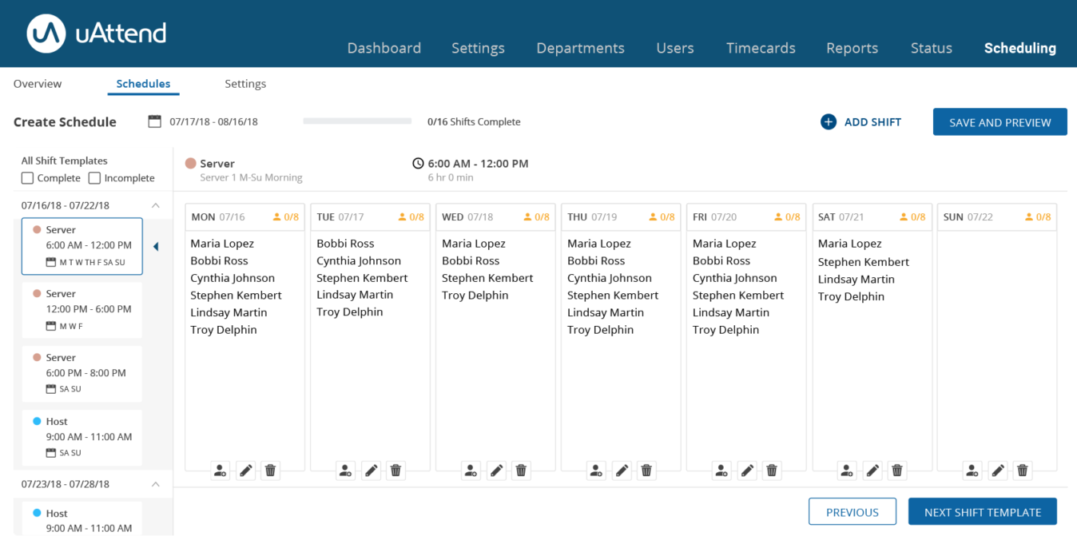The width and height of the screenshot is (1077, 540).
Task: Check the Incomplete filter checkbox
Action: click(x=94, y=178)
